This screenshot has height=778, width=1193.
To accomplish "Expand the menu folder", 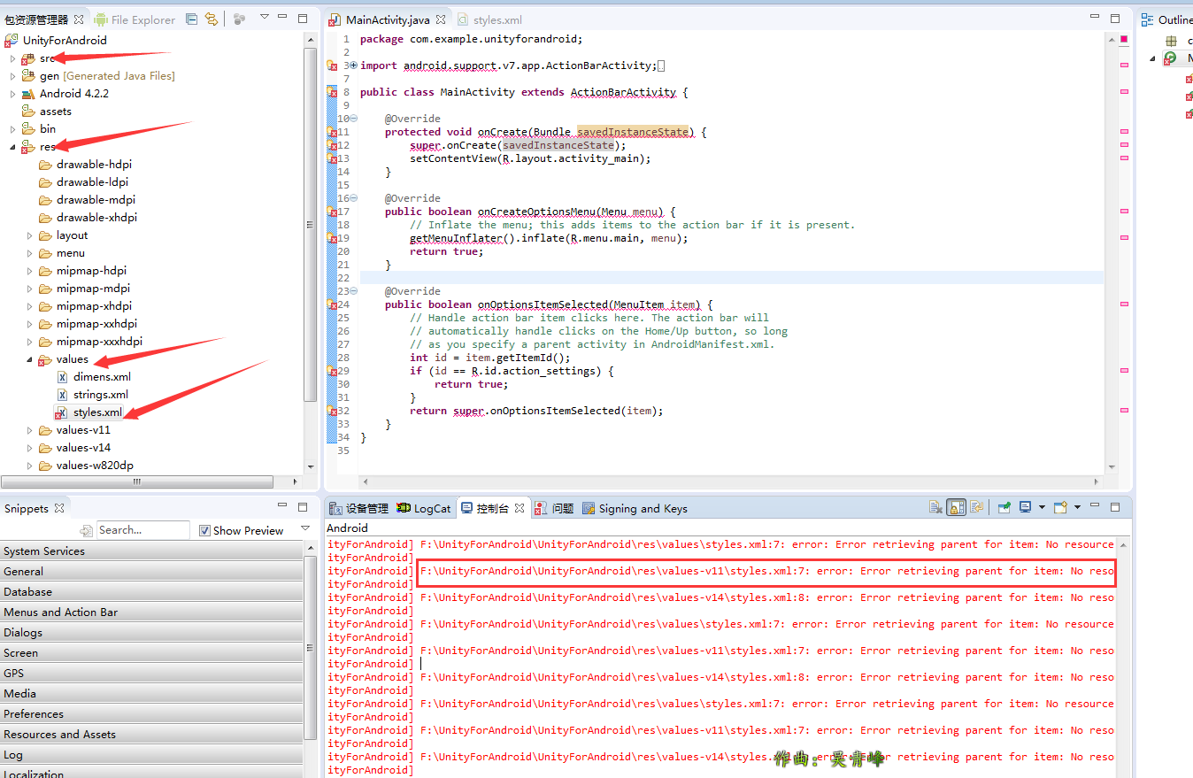I will (x=29, y=253).
